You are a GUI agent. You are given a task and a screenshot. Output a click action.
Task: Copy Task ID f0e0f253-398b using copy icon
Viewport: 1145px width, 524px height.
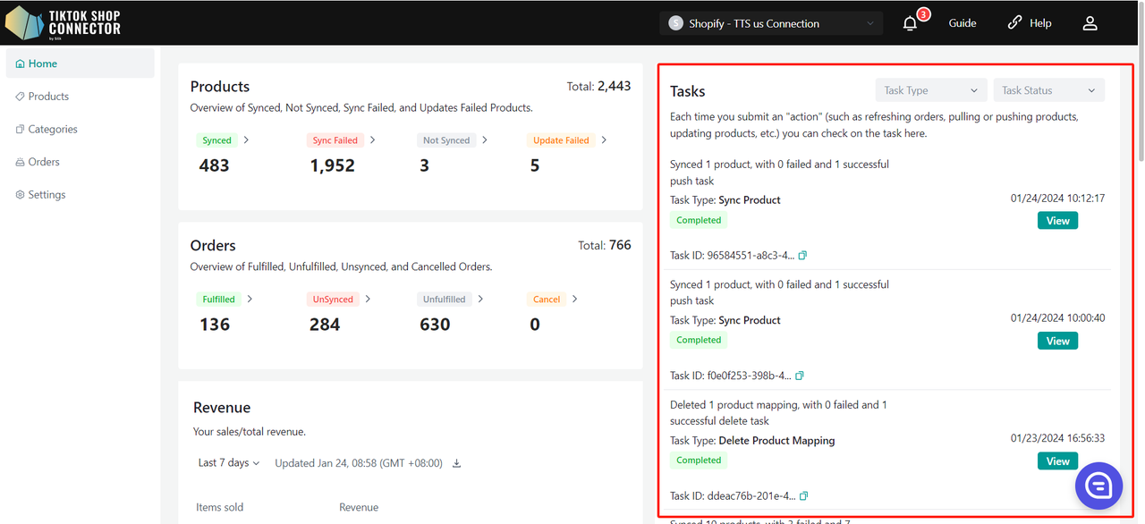click(800, 376)
